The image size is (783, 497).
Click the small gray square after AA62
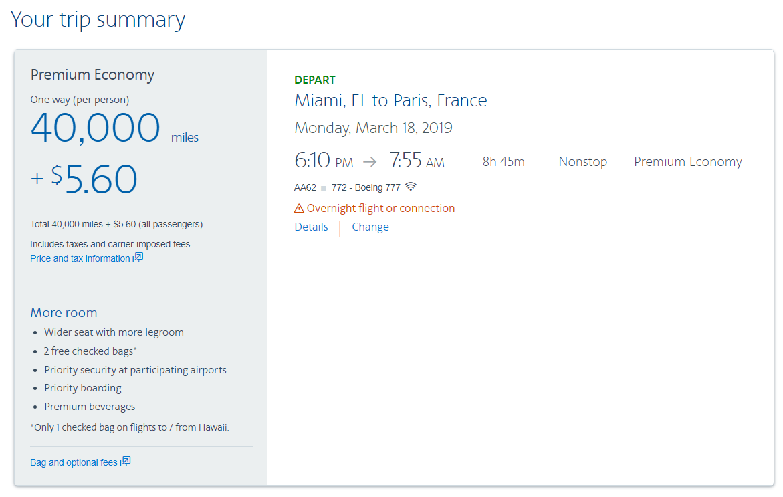(324, 188)
